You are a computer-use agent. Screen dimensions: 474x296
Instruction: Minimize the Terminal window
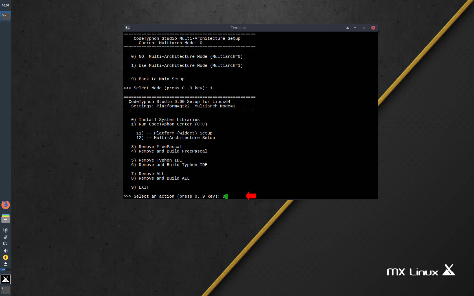pos(355,28)
